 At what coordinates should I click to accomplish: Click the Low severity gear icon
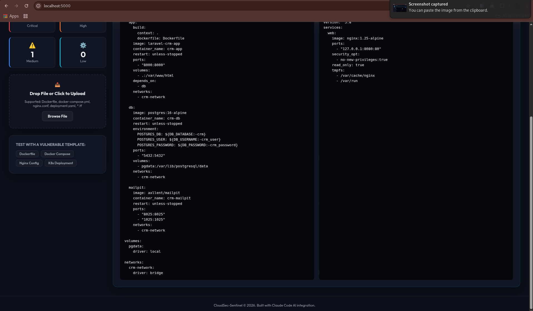coord(83,45)
